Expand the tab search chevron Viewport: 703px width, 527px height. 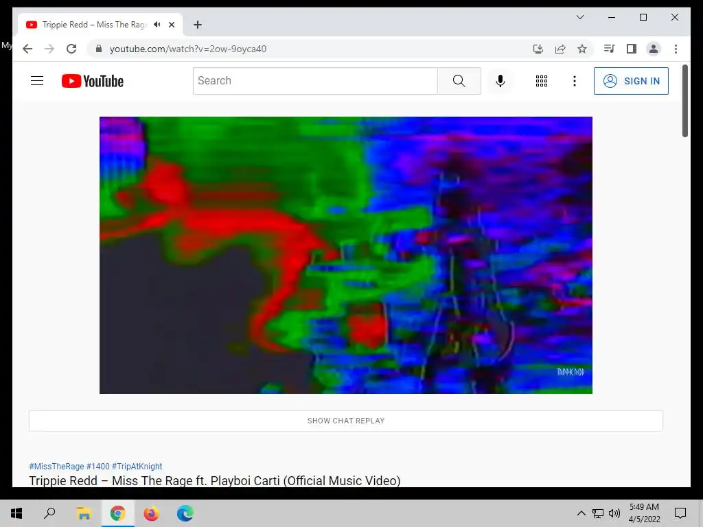(x=579, y=17)
